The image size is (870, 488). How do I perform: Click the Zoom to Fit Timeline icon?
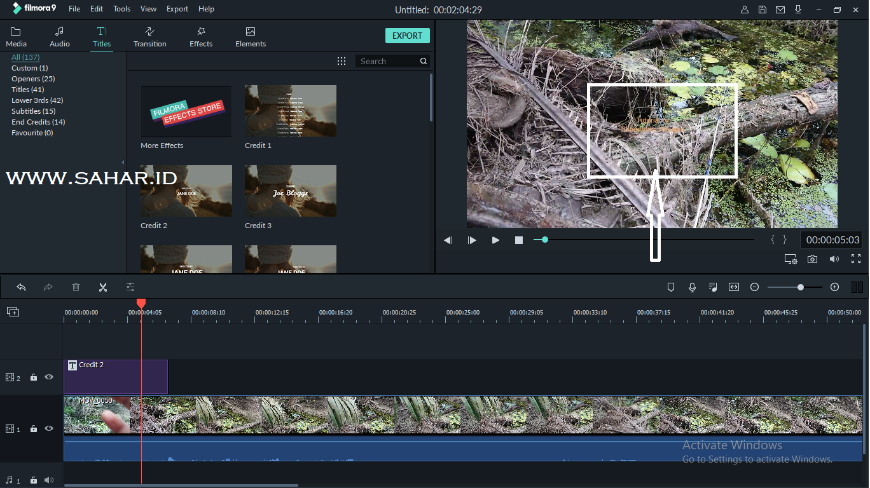tap(734, 287)
